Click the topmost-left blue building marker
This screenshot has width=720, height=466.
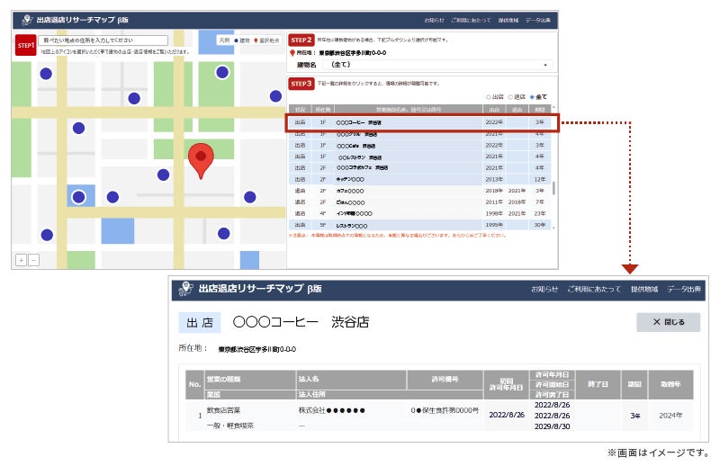45,74
